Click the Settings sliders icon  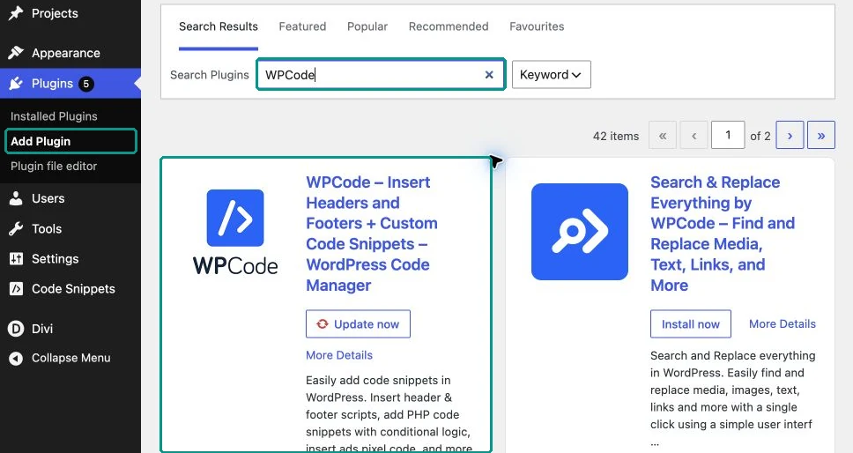coord(16,259)
